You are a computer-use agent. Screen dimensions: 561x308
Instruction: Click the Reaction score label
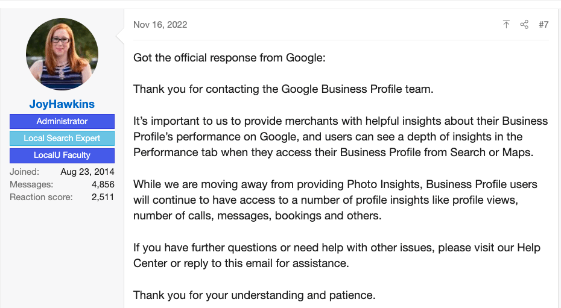pyautogui.click(x=41, y=197)
